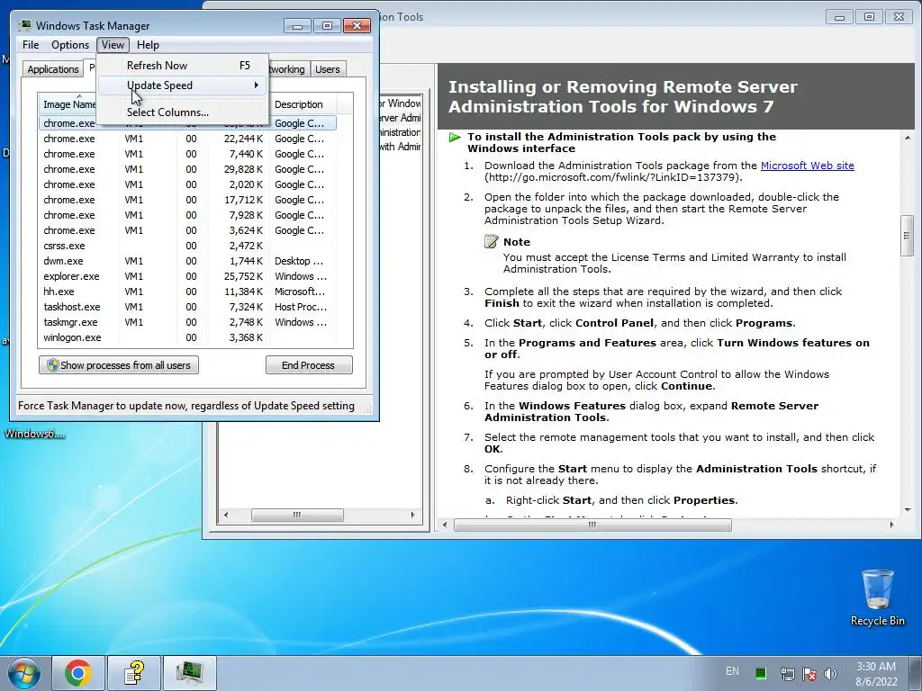922x691 pixels.
Task: Click the green arrow procedure icon
Action: point(455,137)
